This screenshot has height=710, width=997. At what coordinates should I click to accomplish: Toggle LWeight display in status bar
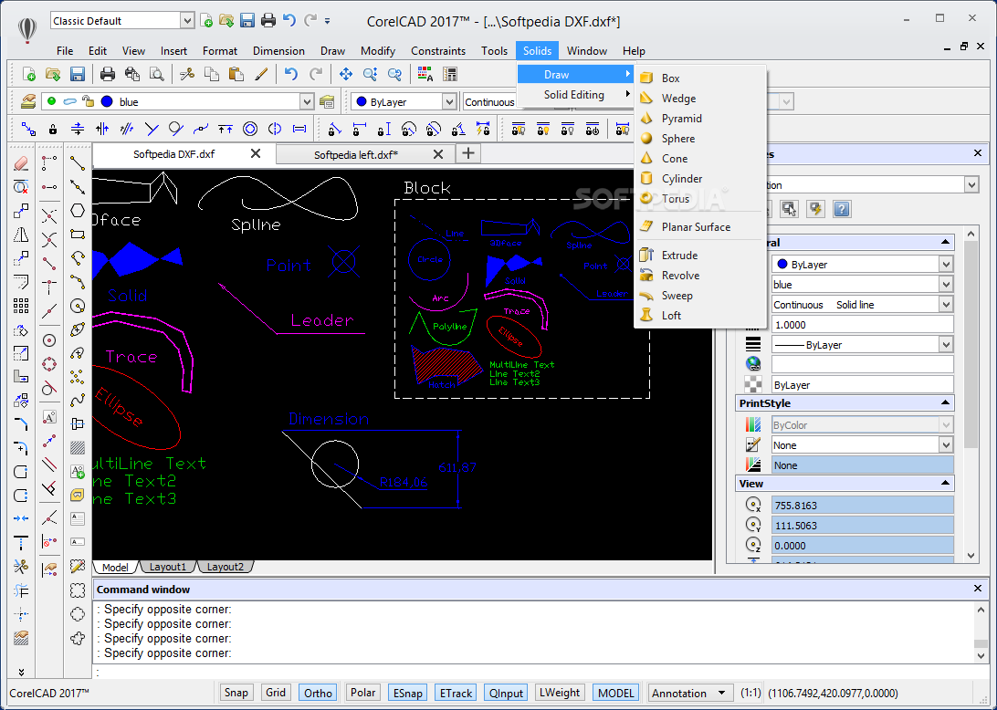coord(560,693)
